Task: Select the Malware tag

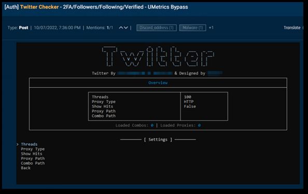Action: coord(192,27)
